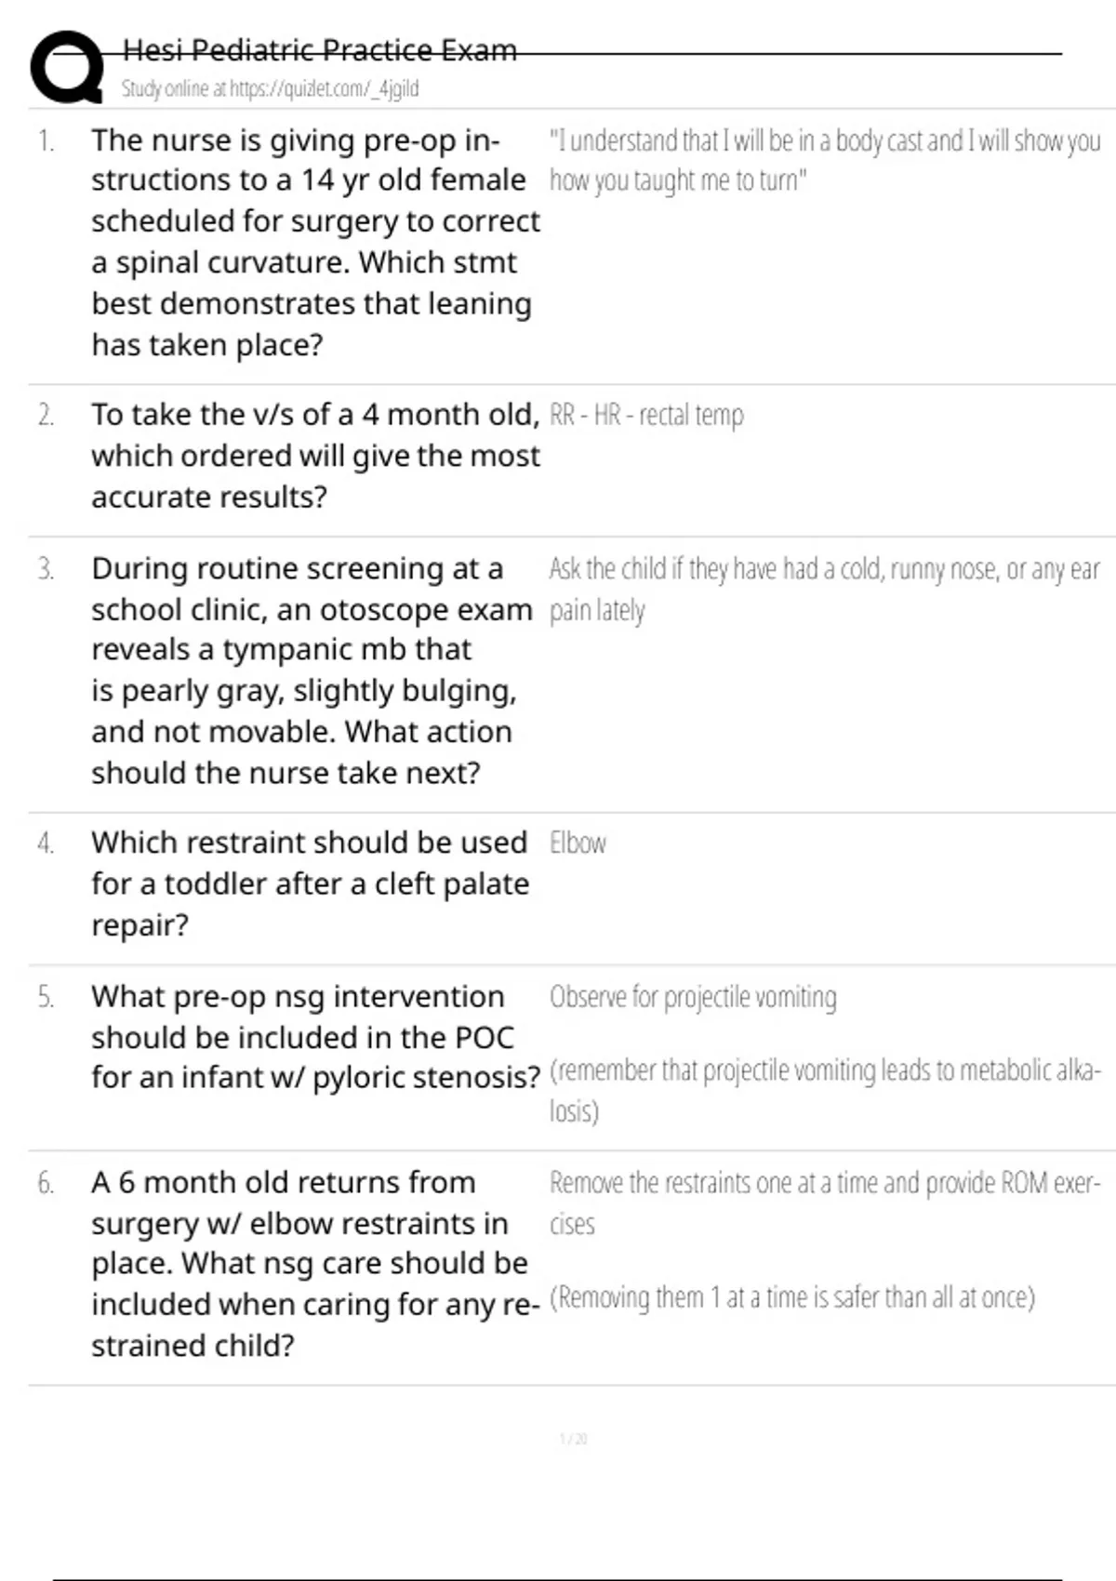
Task: Select question 4 about cleft palate restraint
Action: pyautogui.click(x=310, y=883)
